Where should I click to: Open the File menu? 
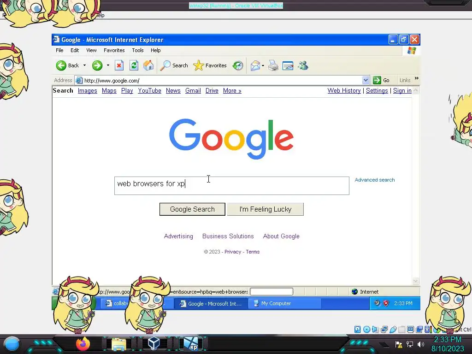coord(59,50)
